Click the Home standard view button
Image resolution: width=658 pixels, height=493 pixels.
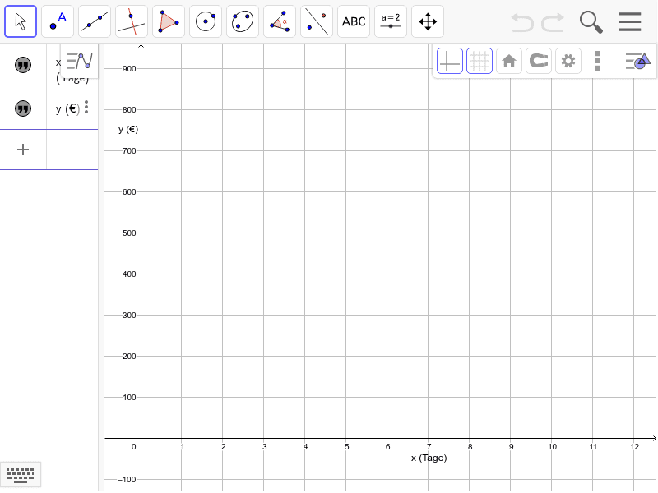coord(509,61)
